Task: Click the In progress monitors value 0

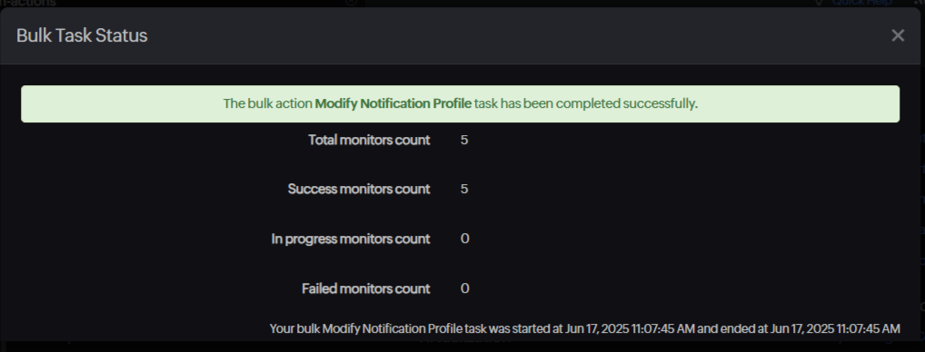Action: pos(465,239)
